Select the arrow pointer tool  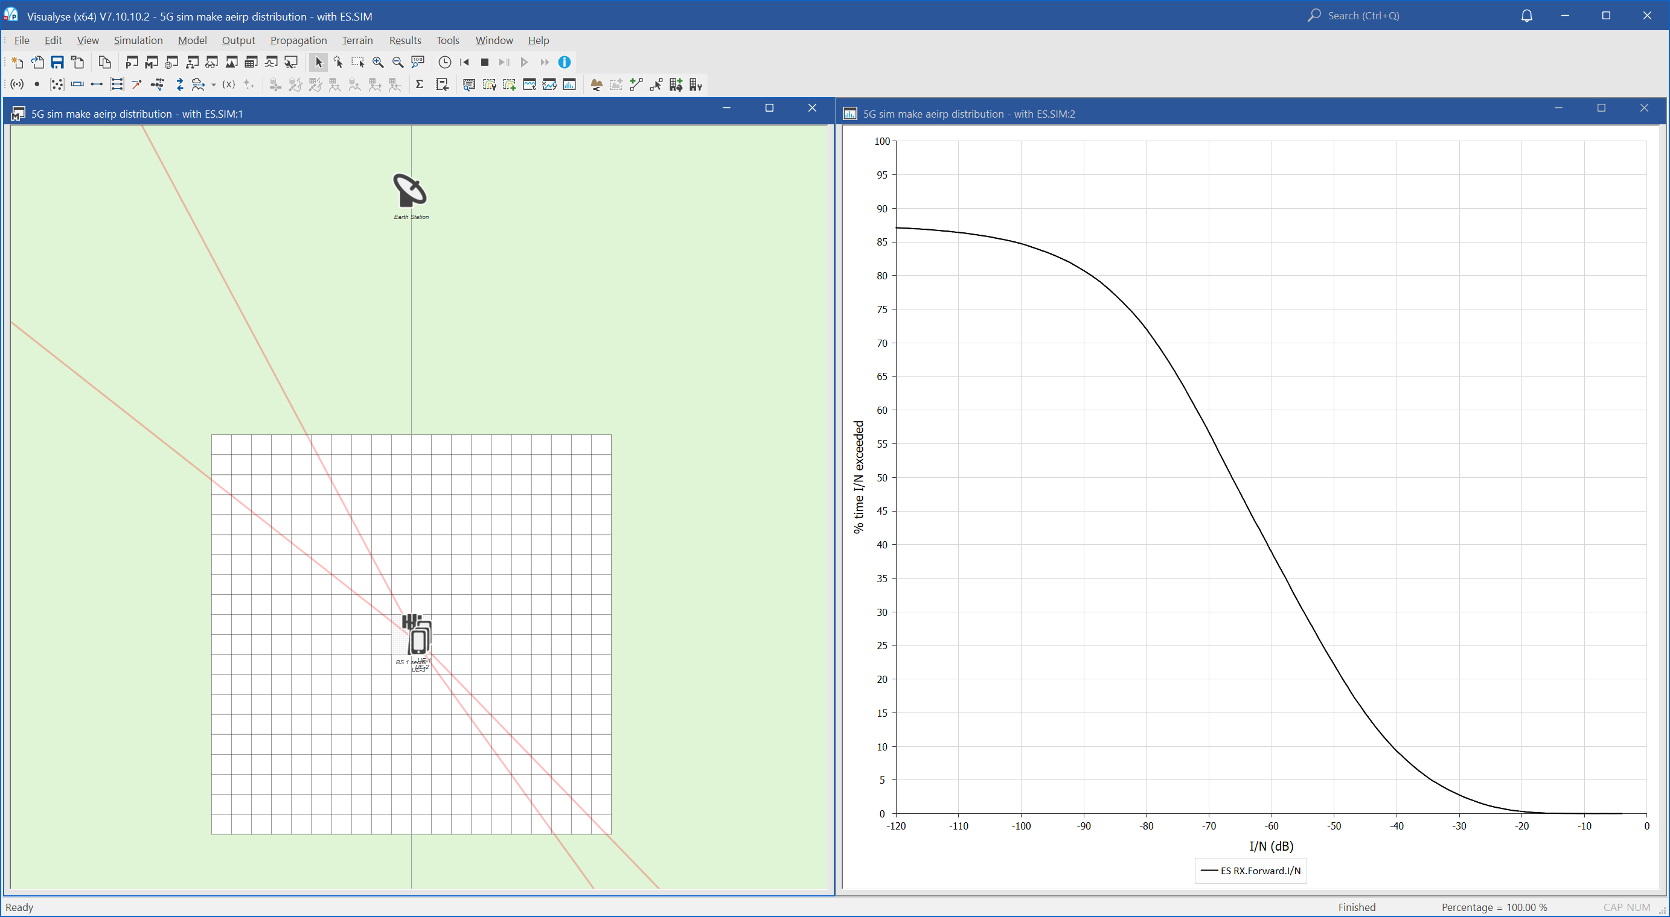318,62
